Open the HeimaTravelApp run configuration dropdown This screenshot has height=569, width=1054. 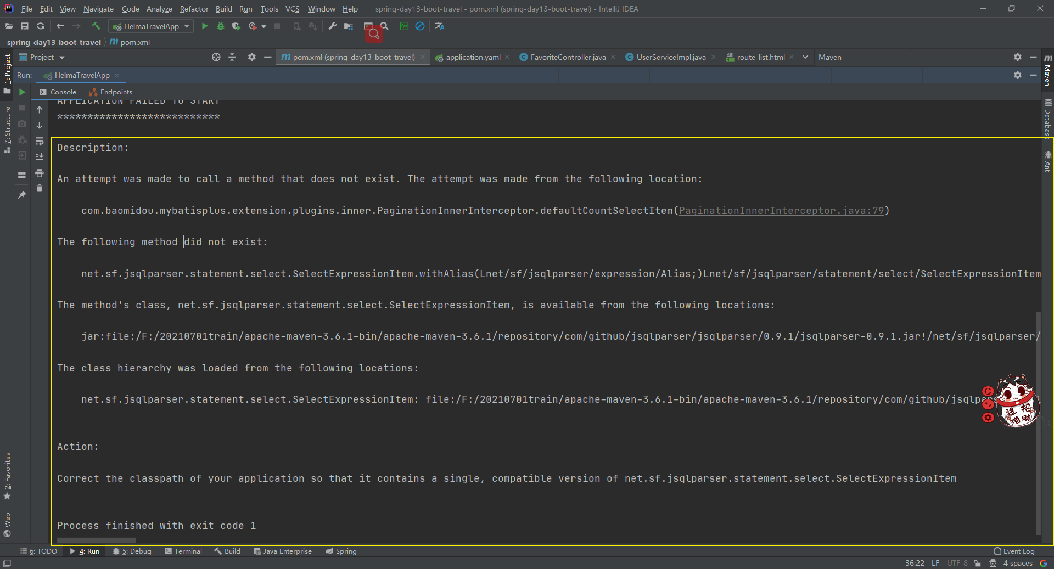pyautogui.click(x=187, y=26)
